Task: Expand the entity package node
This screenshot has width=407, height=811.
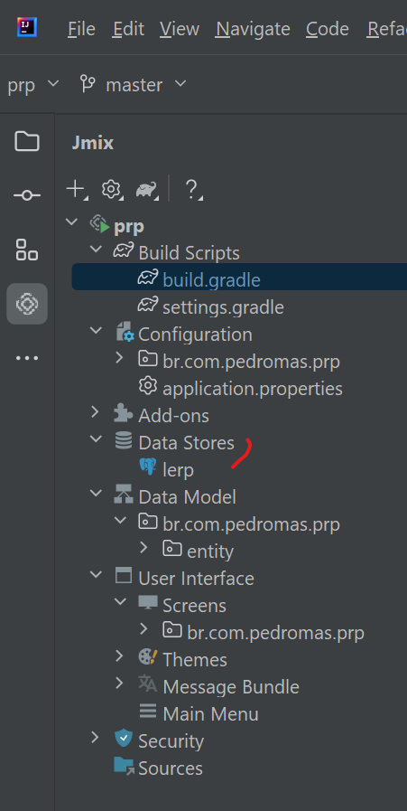Action: (x=144, y=547)
